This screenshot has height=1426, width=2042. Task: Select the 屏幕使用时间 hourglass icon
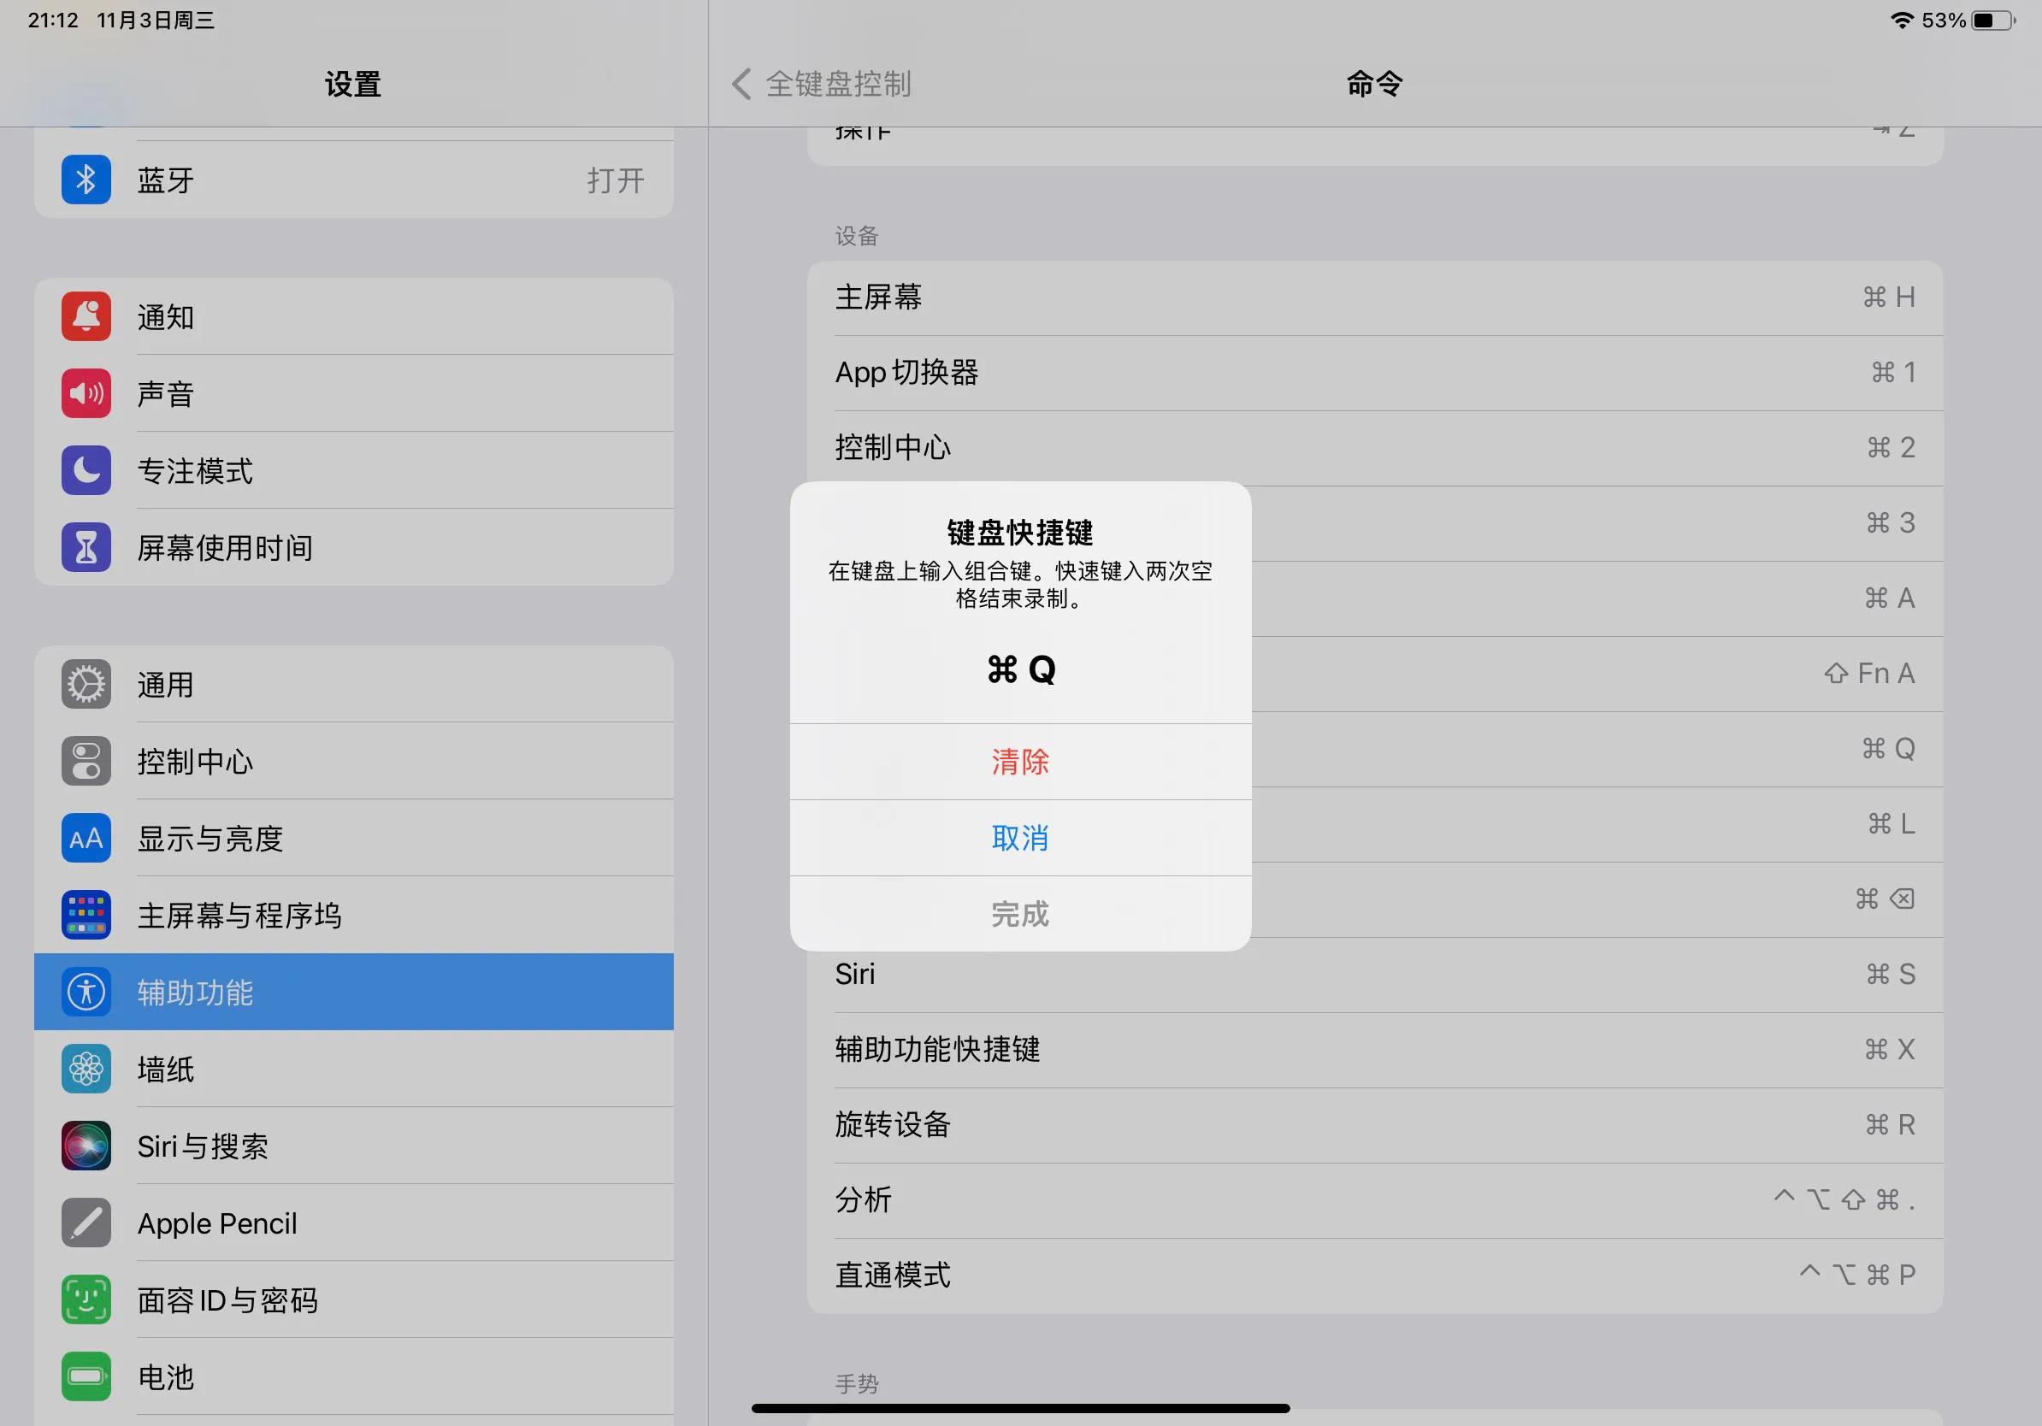86,548
